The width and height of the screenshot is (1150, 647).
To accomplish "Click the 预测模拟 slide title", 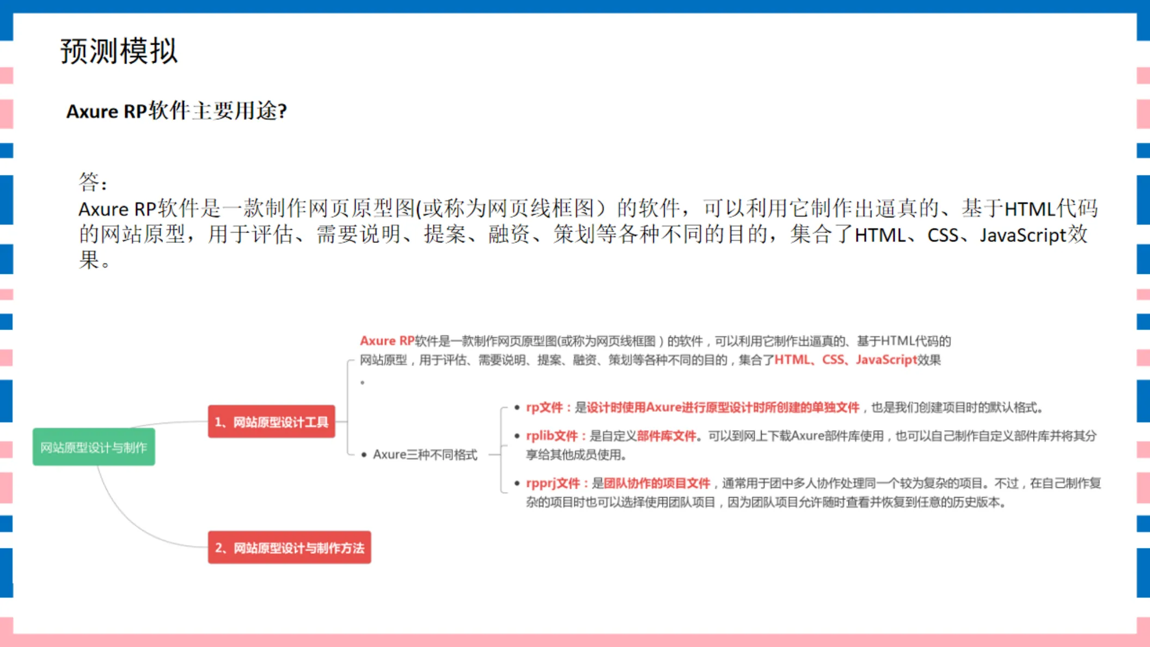I will (119, 51).
